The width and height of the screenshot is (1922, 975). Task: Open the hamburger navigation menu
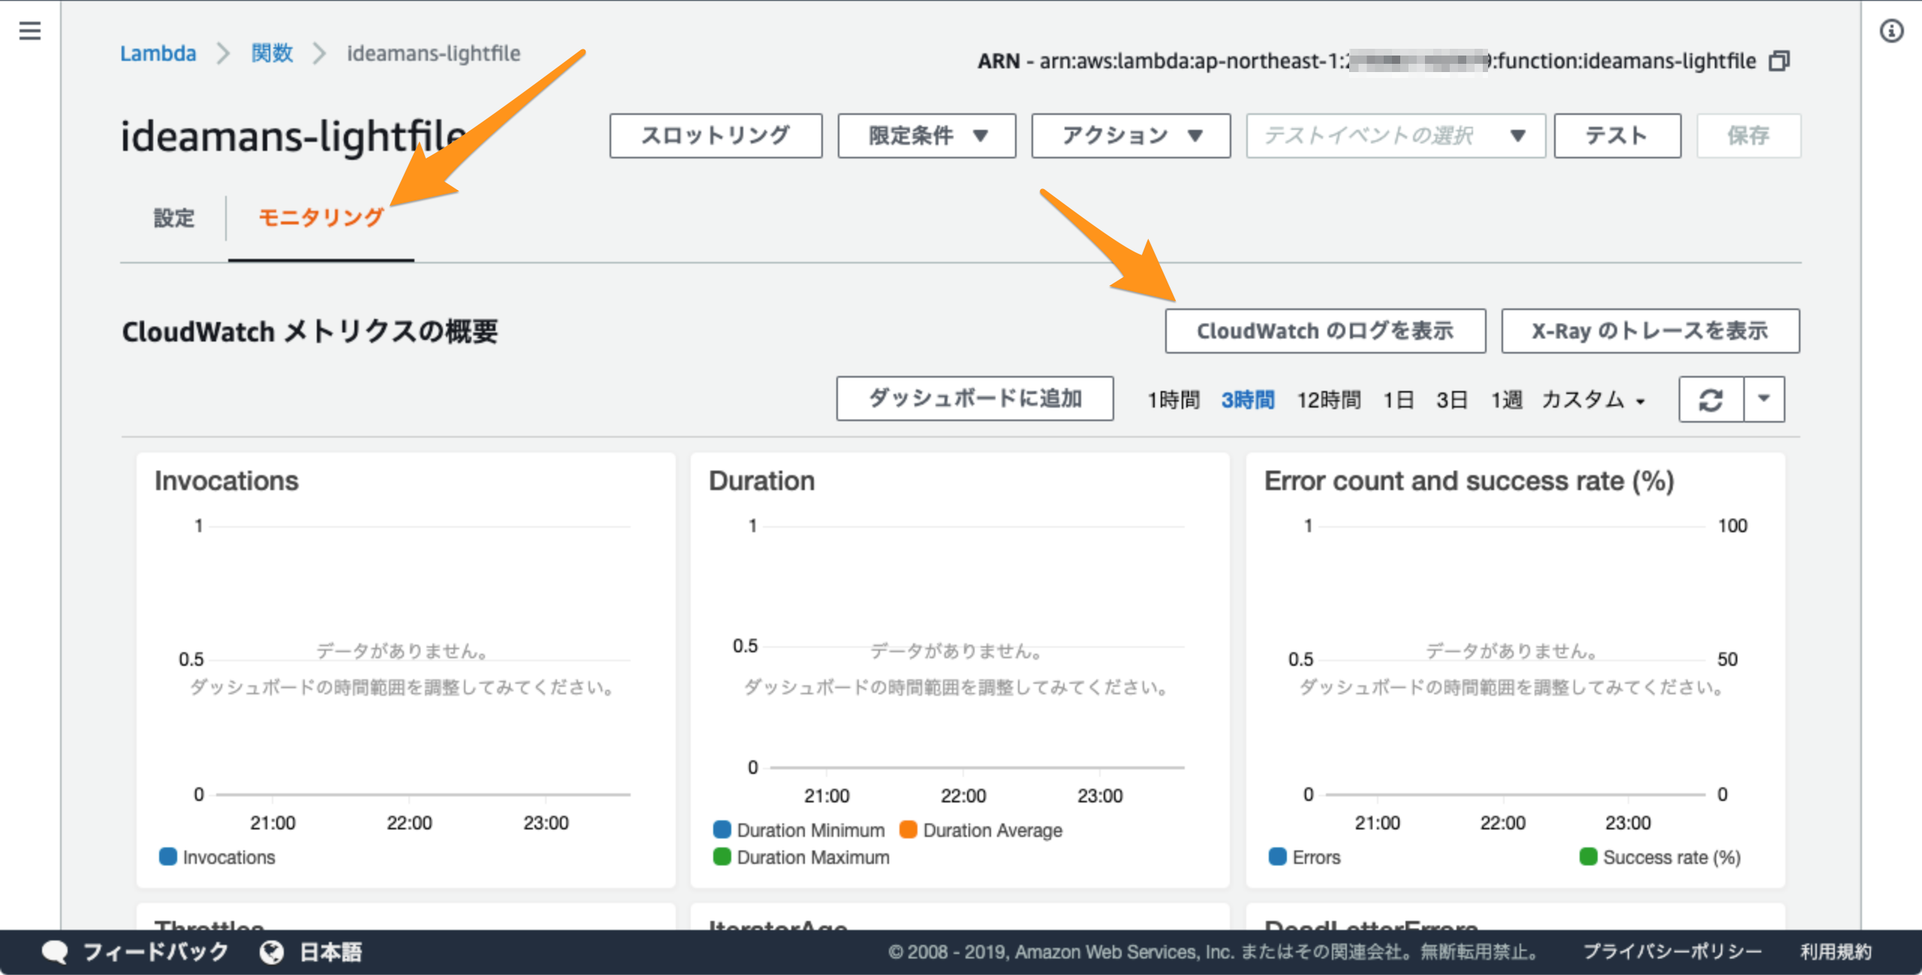pyautogui.click(x=30, y=31)
